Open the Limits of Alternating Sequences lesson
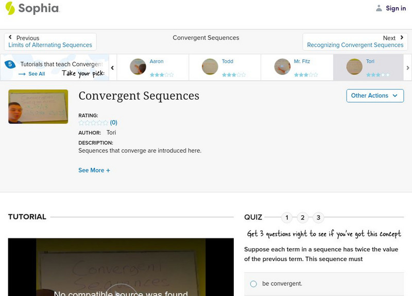The image size is (412, 296). pos(50,45)
